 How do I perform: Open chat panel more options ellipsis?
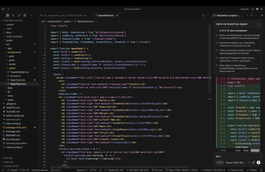pyautogui.click(x=256, y=15)
